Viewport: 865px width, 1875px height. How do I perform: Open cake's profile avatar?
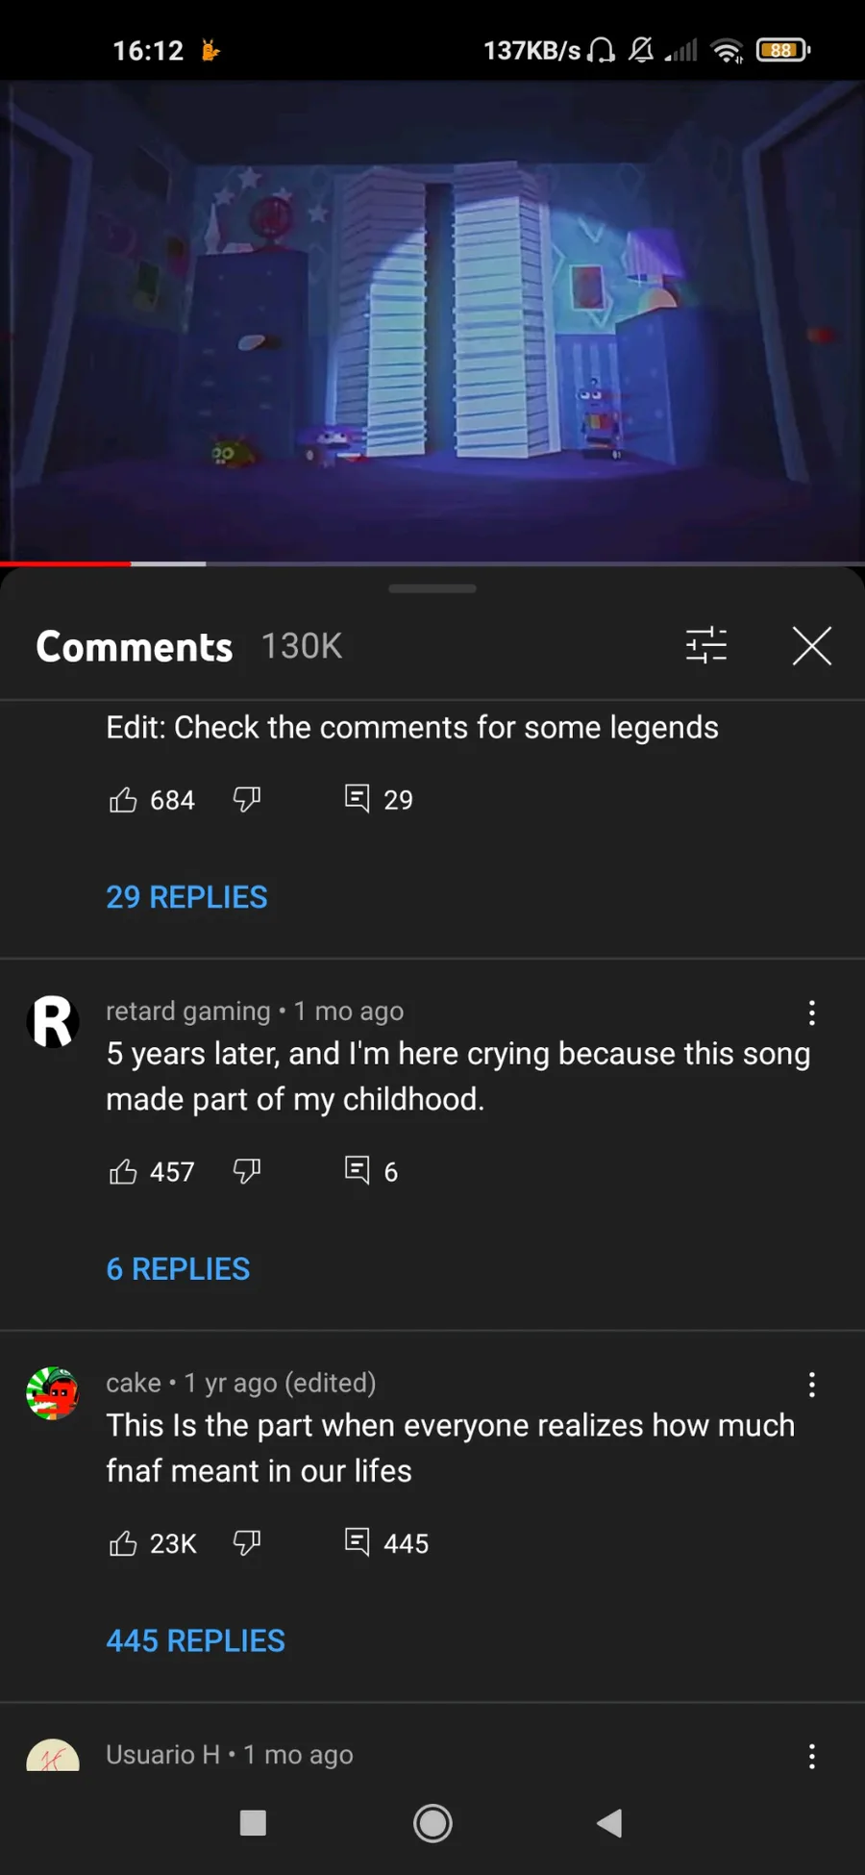[53, 1393]
